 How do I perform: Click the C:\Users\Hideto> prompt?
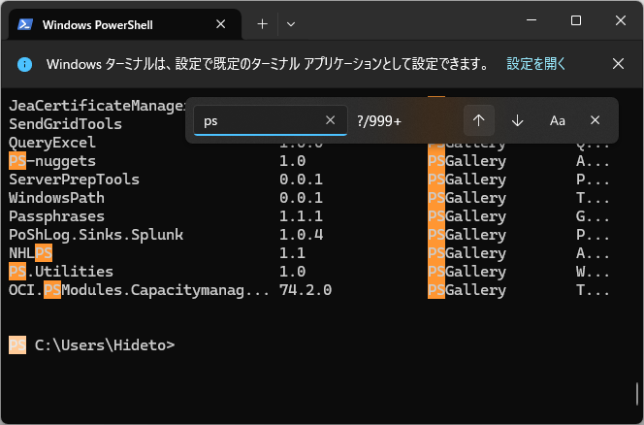point(105,345)
